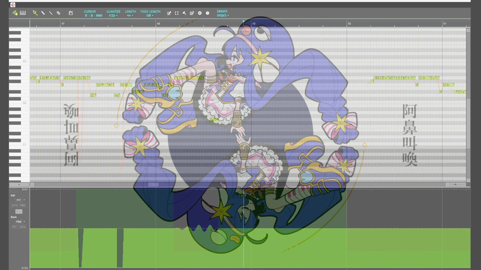The image size is (481, 270).
Task: Open the Length dropdown
Action: click(130, 15)
